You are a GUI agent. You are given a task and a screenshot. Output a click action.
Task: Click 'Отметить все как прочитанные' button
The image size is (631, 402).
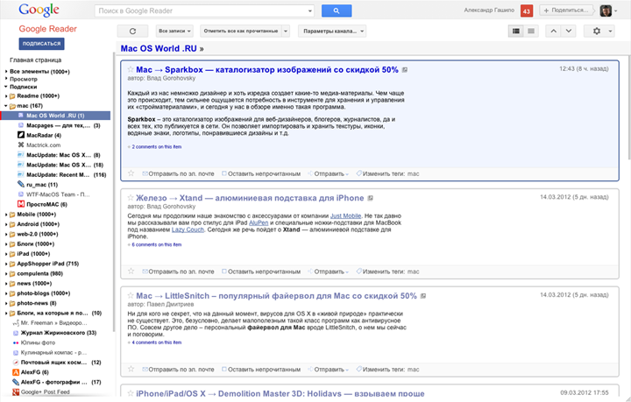[x=241, y=31]
